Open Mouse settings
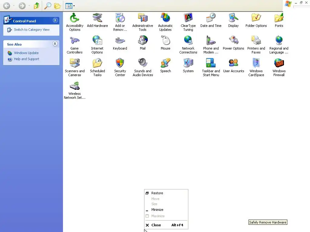 click(166, 43)
